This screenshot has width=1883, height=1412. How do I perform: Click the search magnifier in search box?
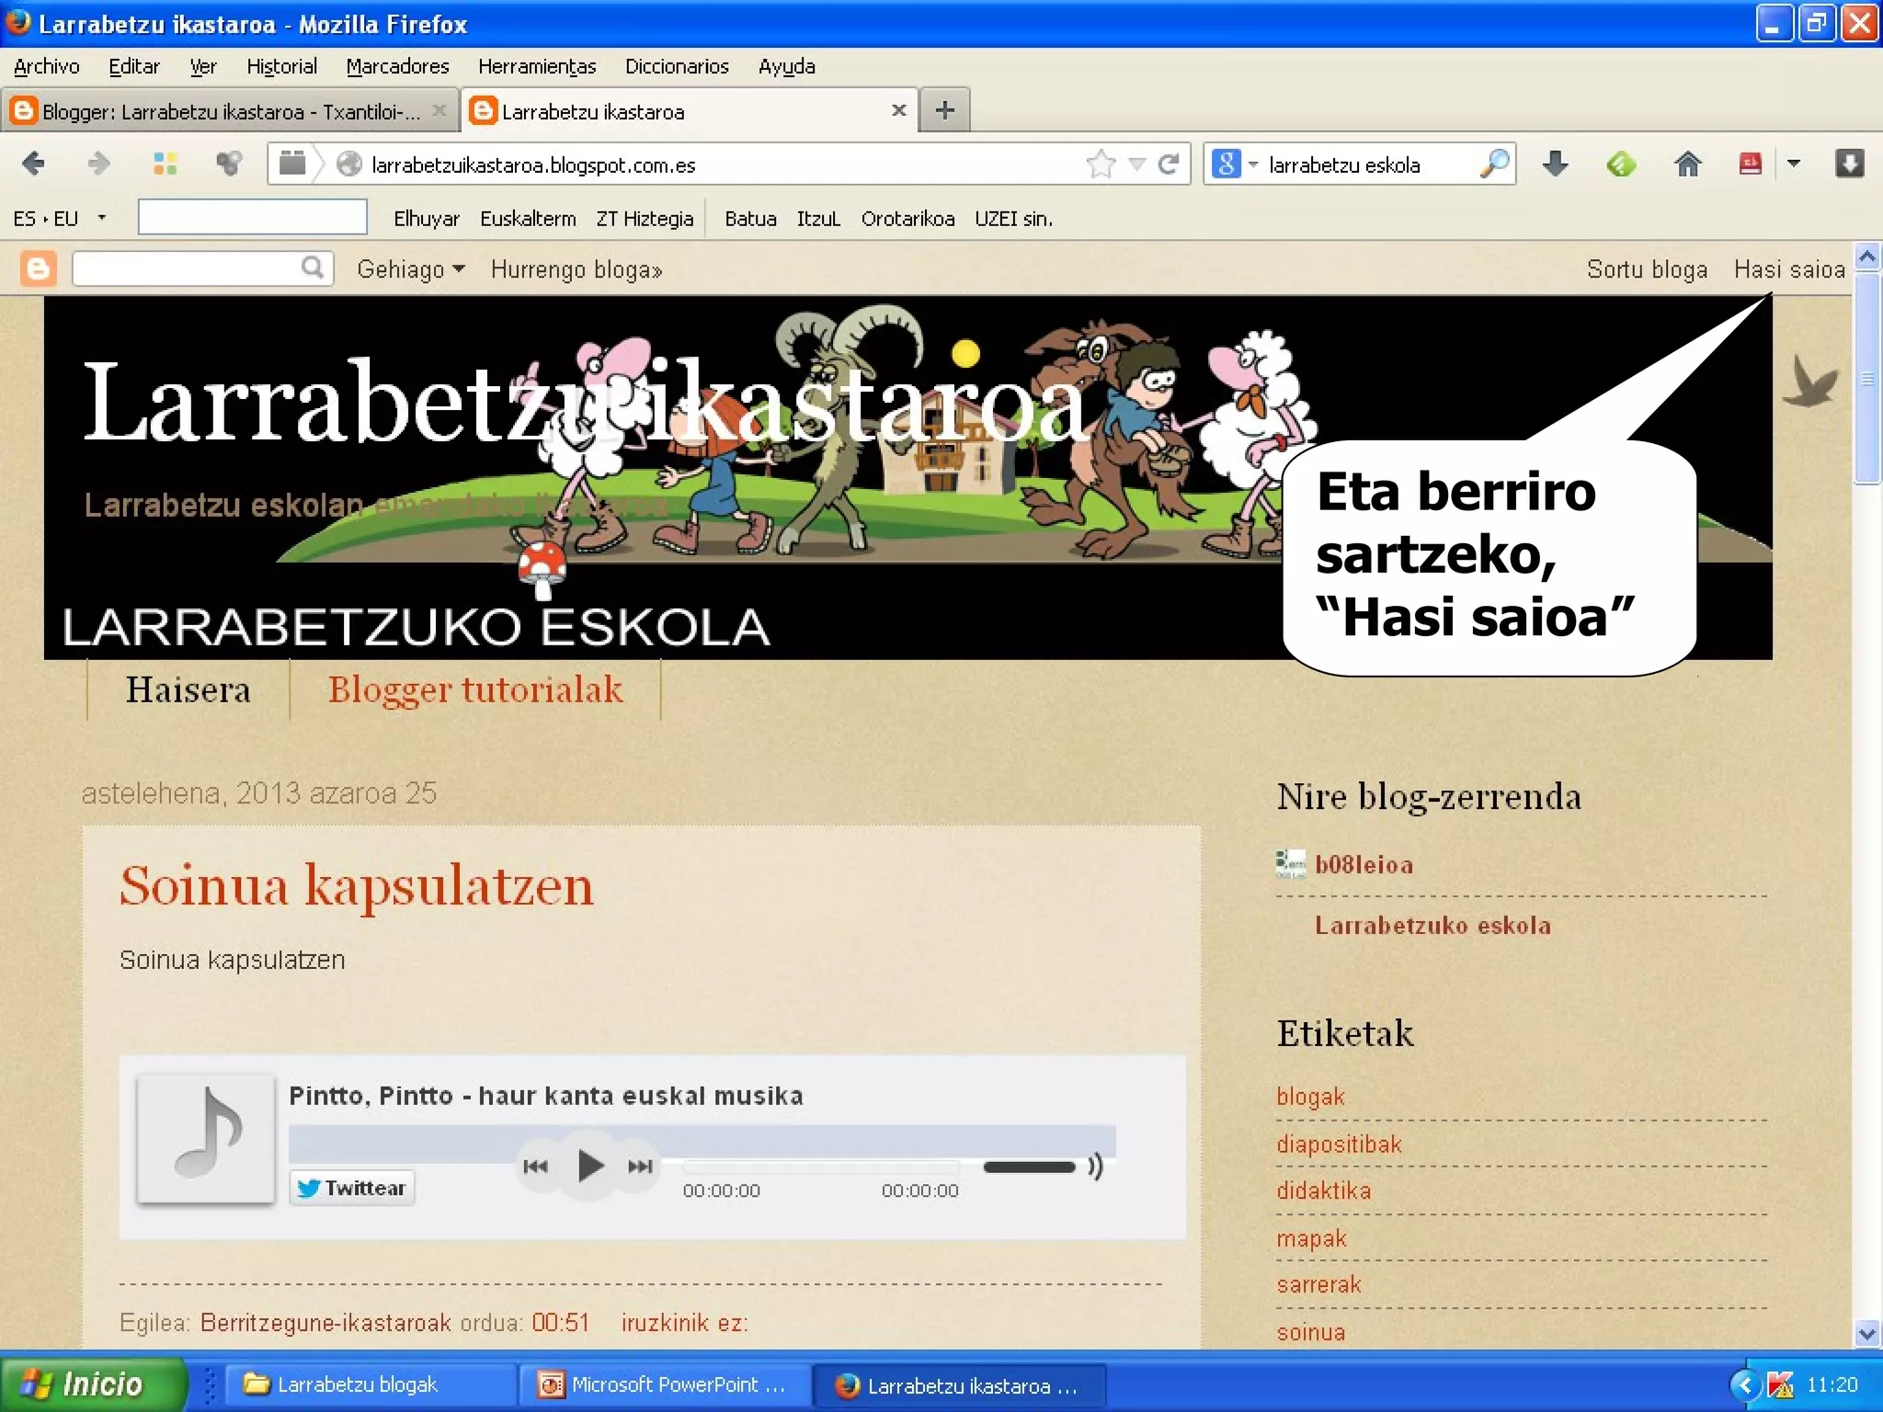coord(1494,165)
